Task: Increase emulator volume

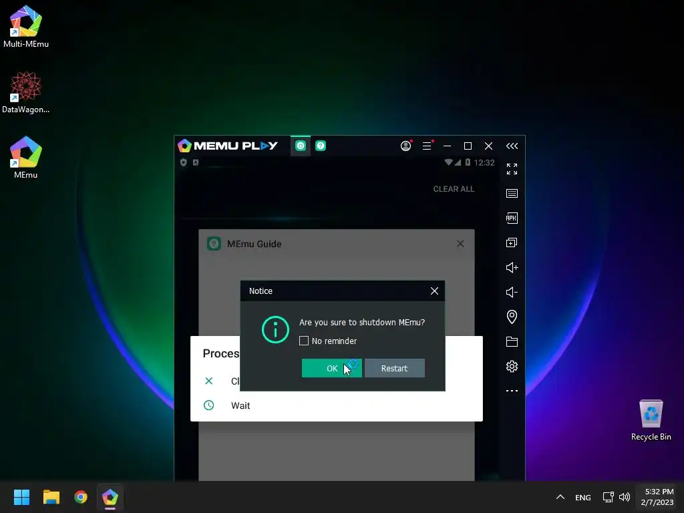Action: [x=512, y=267]
